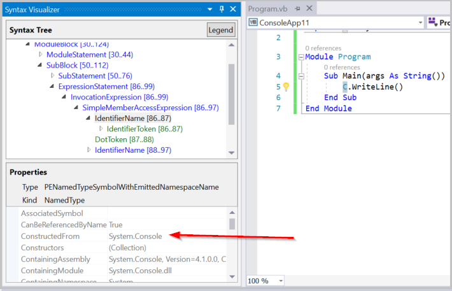Click the Syntax Tree vertical scrollbar
The width and height of the screenshot is (452, 291).
(x=231, y=96)
